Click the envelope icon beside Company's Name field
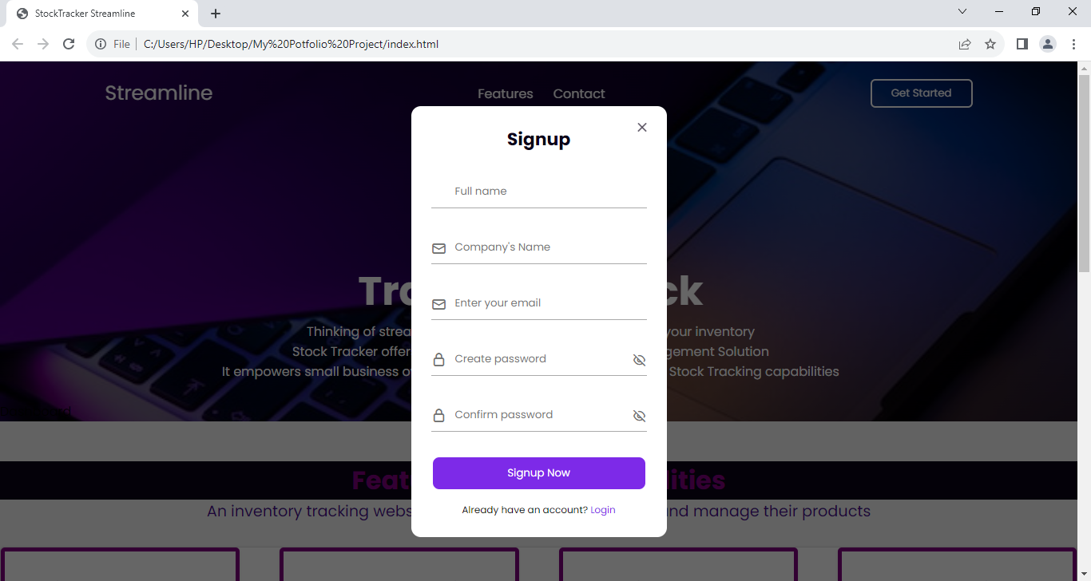Screen dimensions: 1091x581 (x=438, y=248)
